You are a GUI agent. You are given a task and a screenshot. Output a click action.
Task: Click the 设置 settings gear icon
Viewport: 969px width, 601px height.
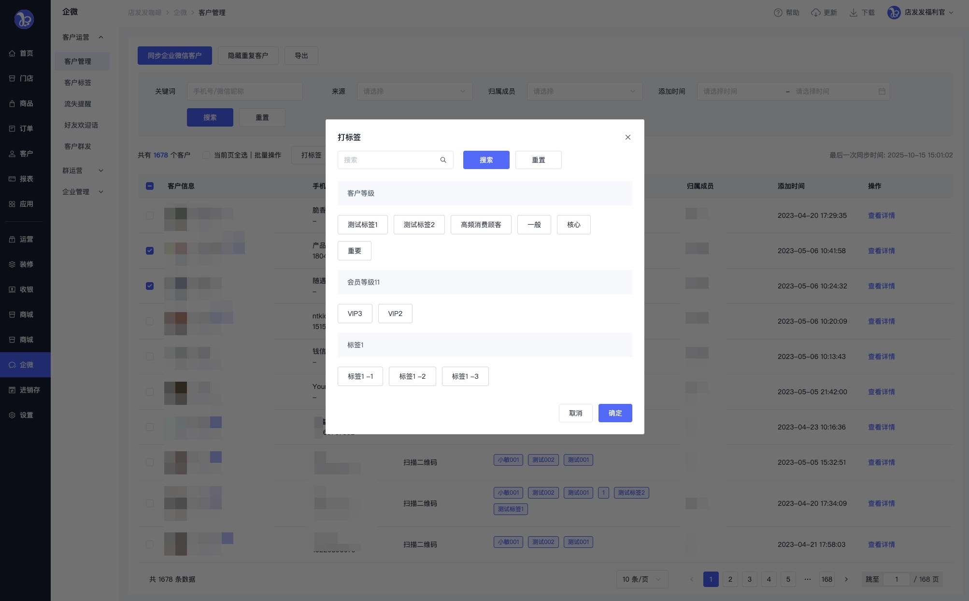12,415
